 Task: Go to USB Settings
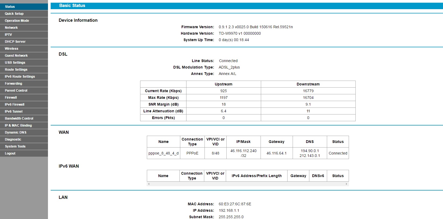point(24,62)
